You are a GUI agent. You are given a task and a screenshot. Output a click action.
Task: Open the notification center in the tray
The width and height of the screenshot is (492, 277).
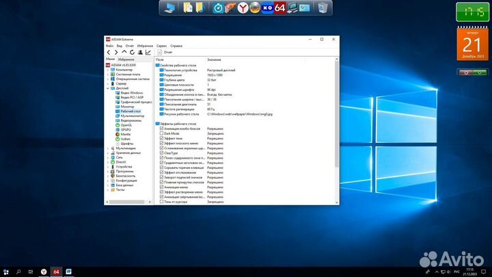pos(484,272)
